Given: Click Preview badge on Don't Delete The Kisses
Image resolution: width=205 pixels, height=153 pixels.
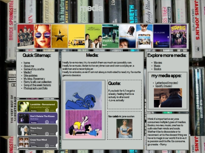Looking at the screenshot, I should point(34,122).
